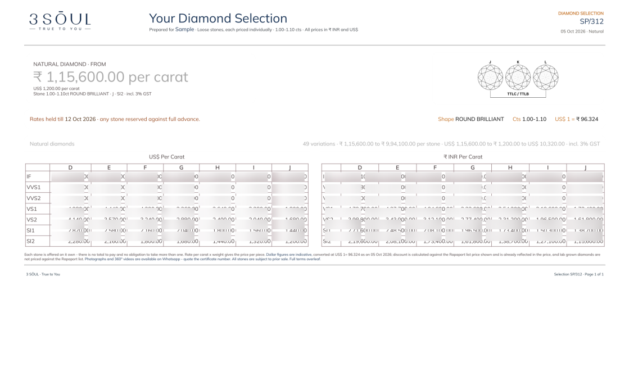Click column H header in US$ table
The height and width of the screenshot is (390, 629).
pos(218,167)
